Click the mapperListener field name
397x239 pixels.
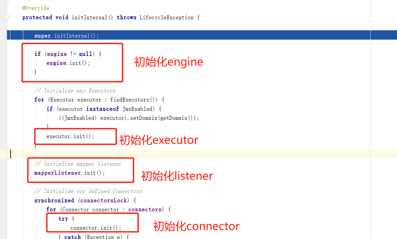click(x=57, y=173)
